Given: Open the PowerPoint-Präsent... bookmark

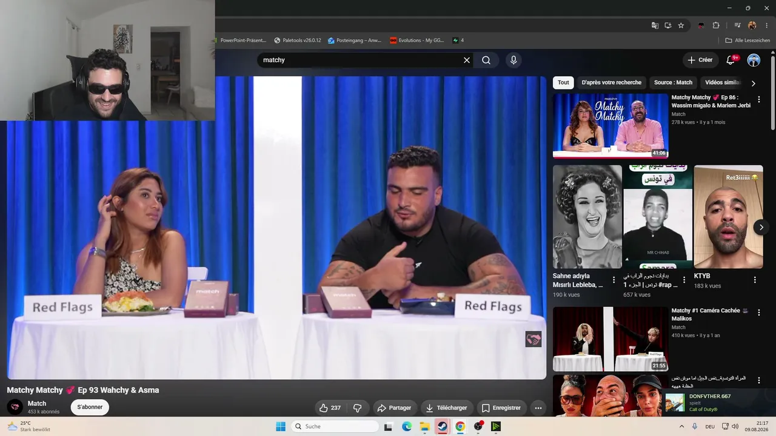Looking at the screenshot, I should [241, 41].
